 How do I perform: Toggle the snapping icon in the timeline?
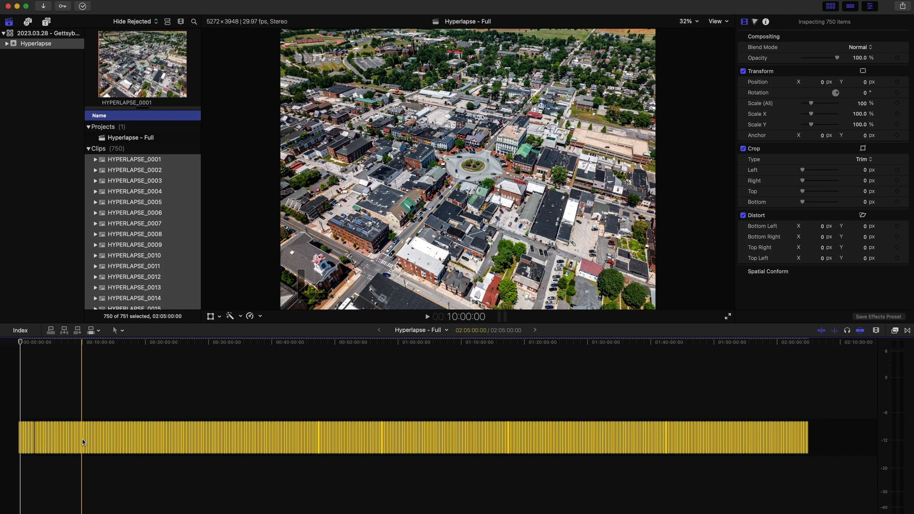point(860,330)
